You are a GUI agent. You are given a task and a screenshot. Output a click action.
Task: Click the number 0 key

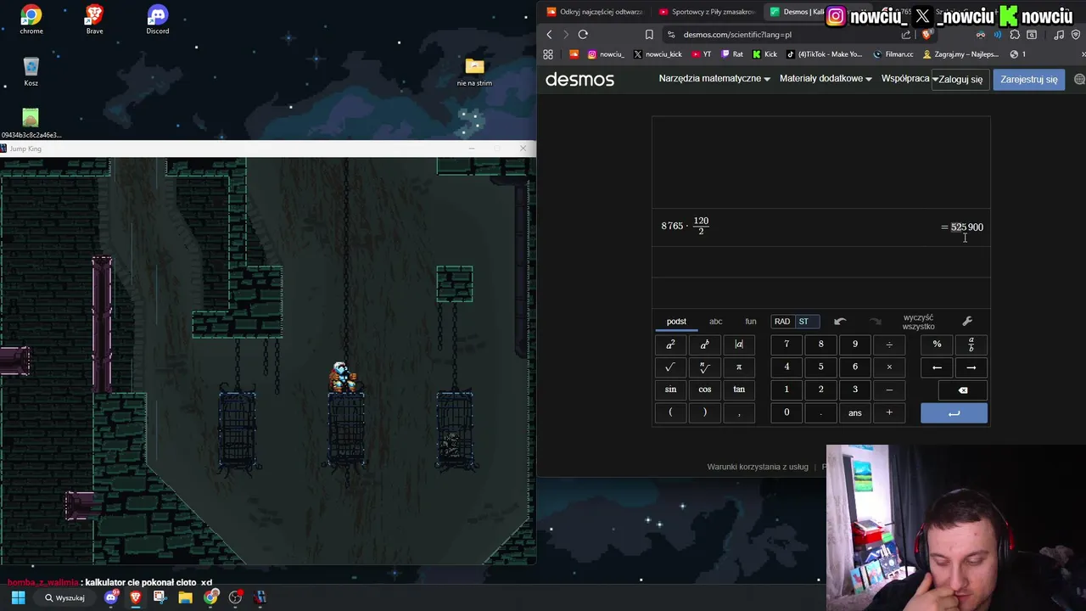point(787,412)
